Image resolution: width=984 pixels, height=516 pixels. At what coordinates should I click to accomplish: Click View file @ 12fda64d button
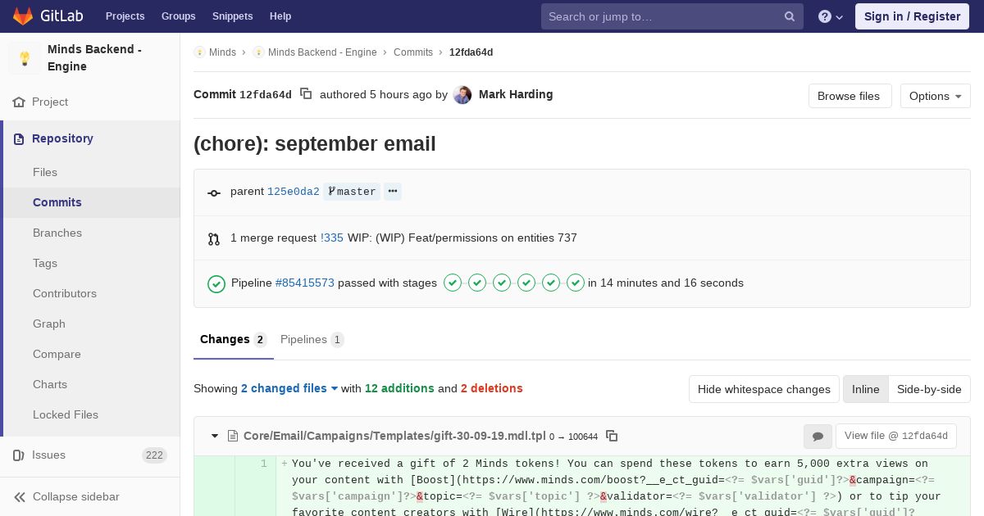click(x=896, y=436)
